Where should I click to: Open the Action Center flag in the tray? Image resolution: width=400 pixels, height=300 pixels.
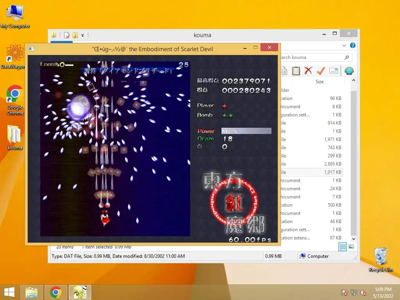point(344,292)
